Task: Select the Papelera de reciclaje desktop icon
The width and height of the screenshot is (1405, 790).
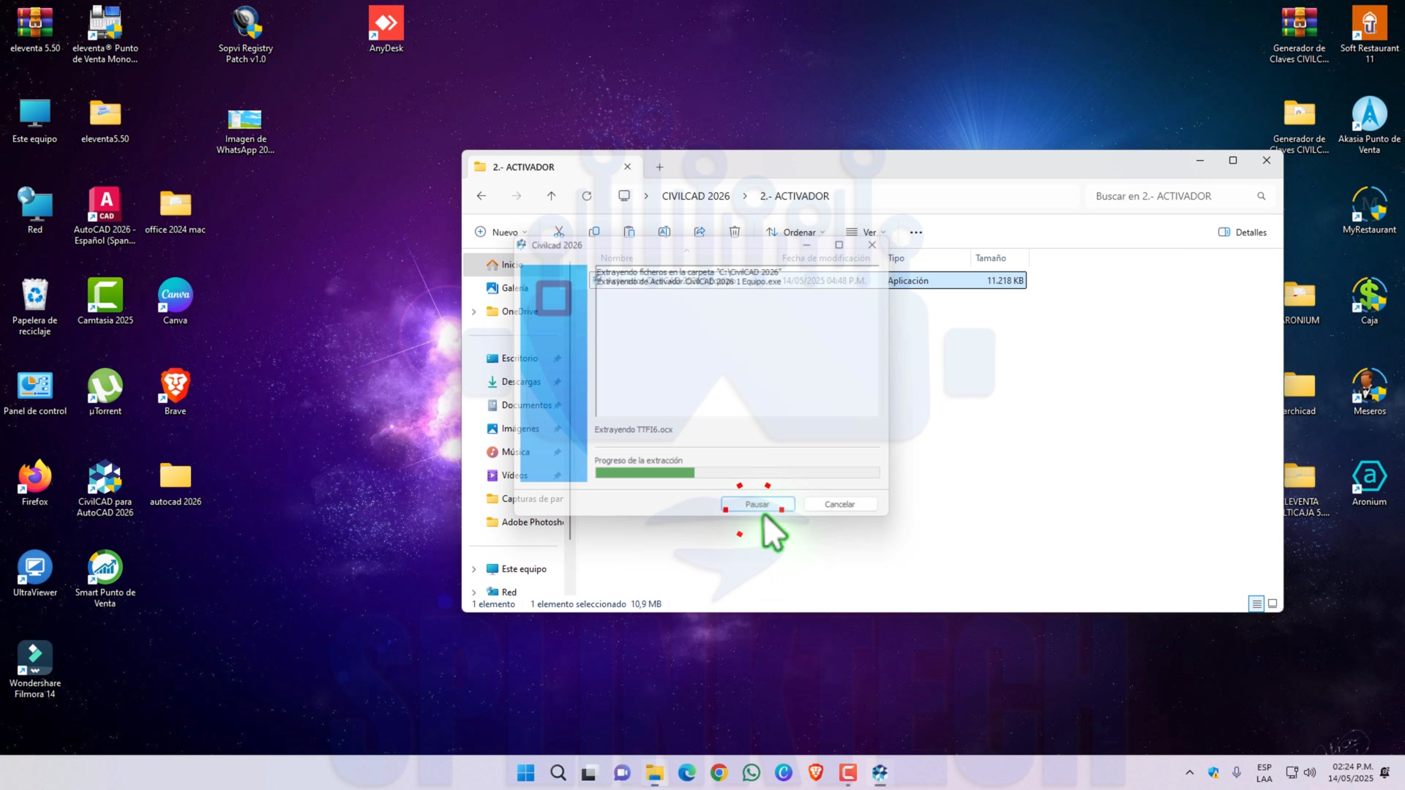Action: pyautogui.click(x=35, y=306)
